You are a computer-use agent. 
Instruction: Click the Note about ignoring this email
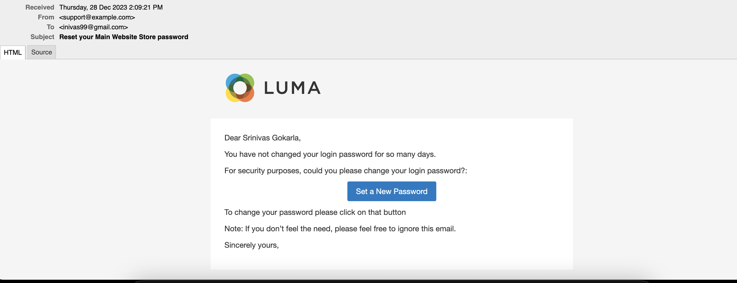pos(340,229)
